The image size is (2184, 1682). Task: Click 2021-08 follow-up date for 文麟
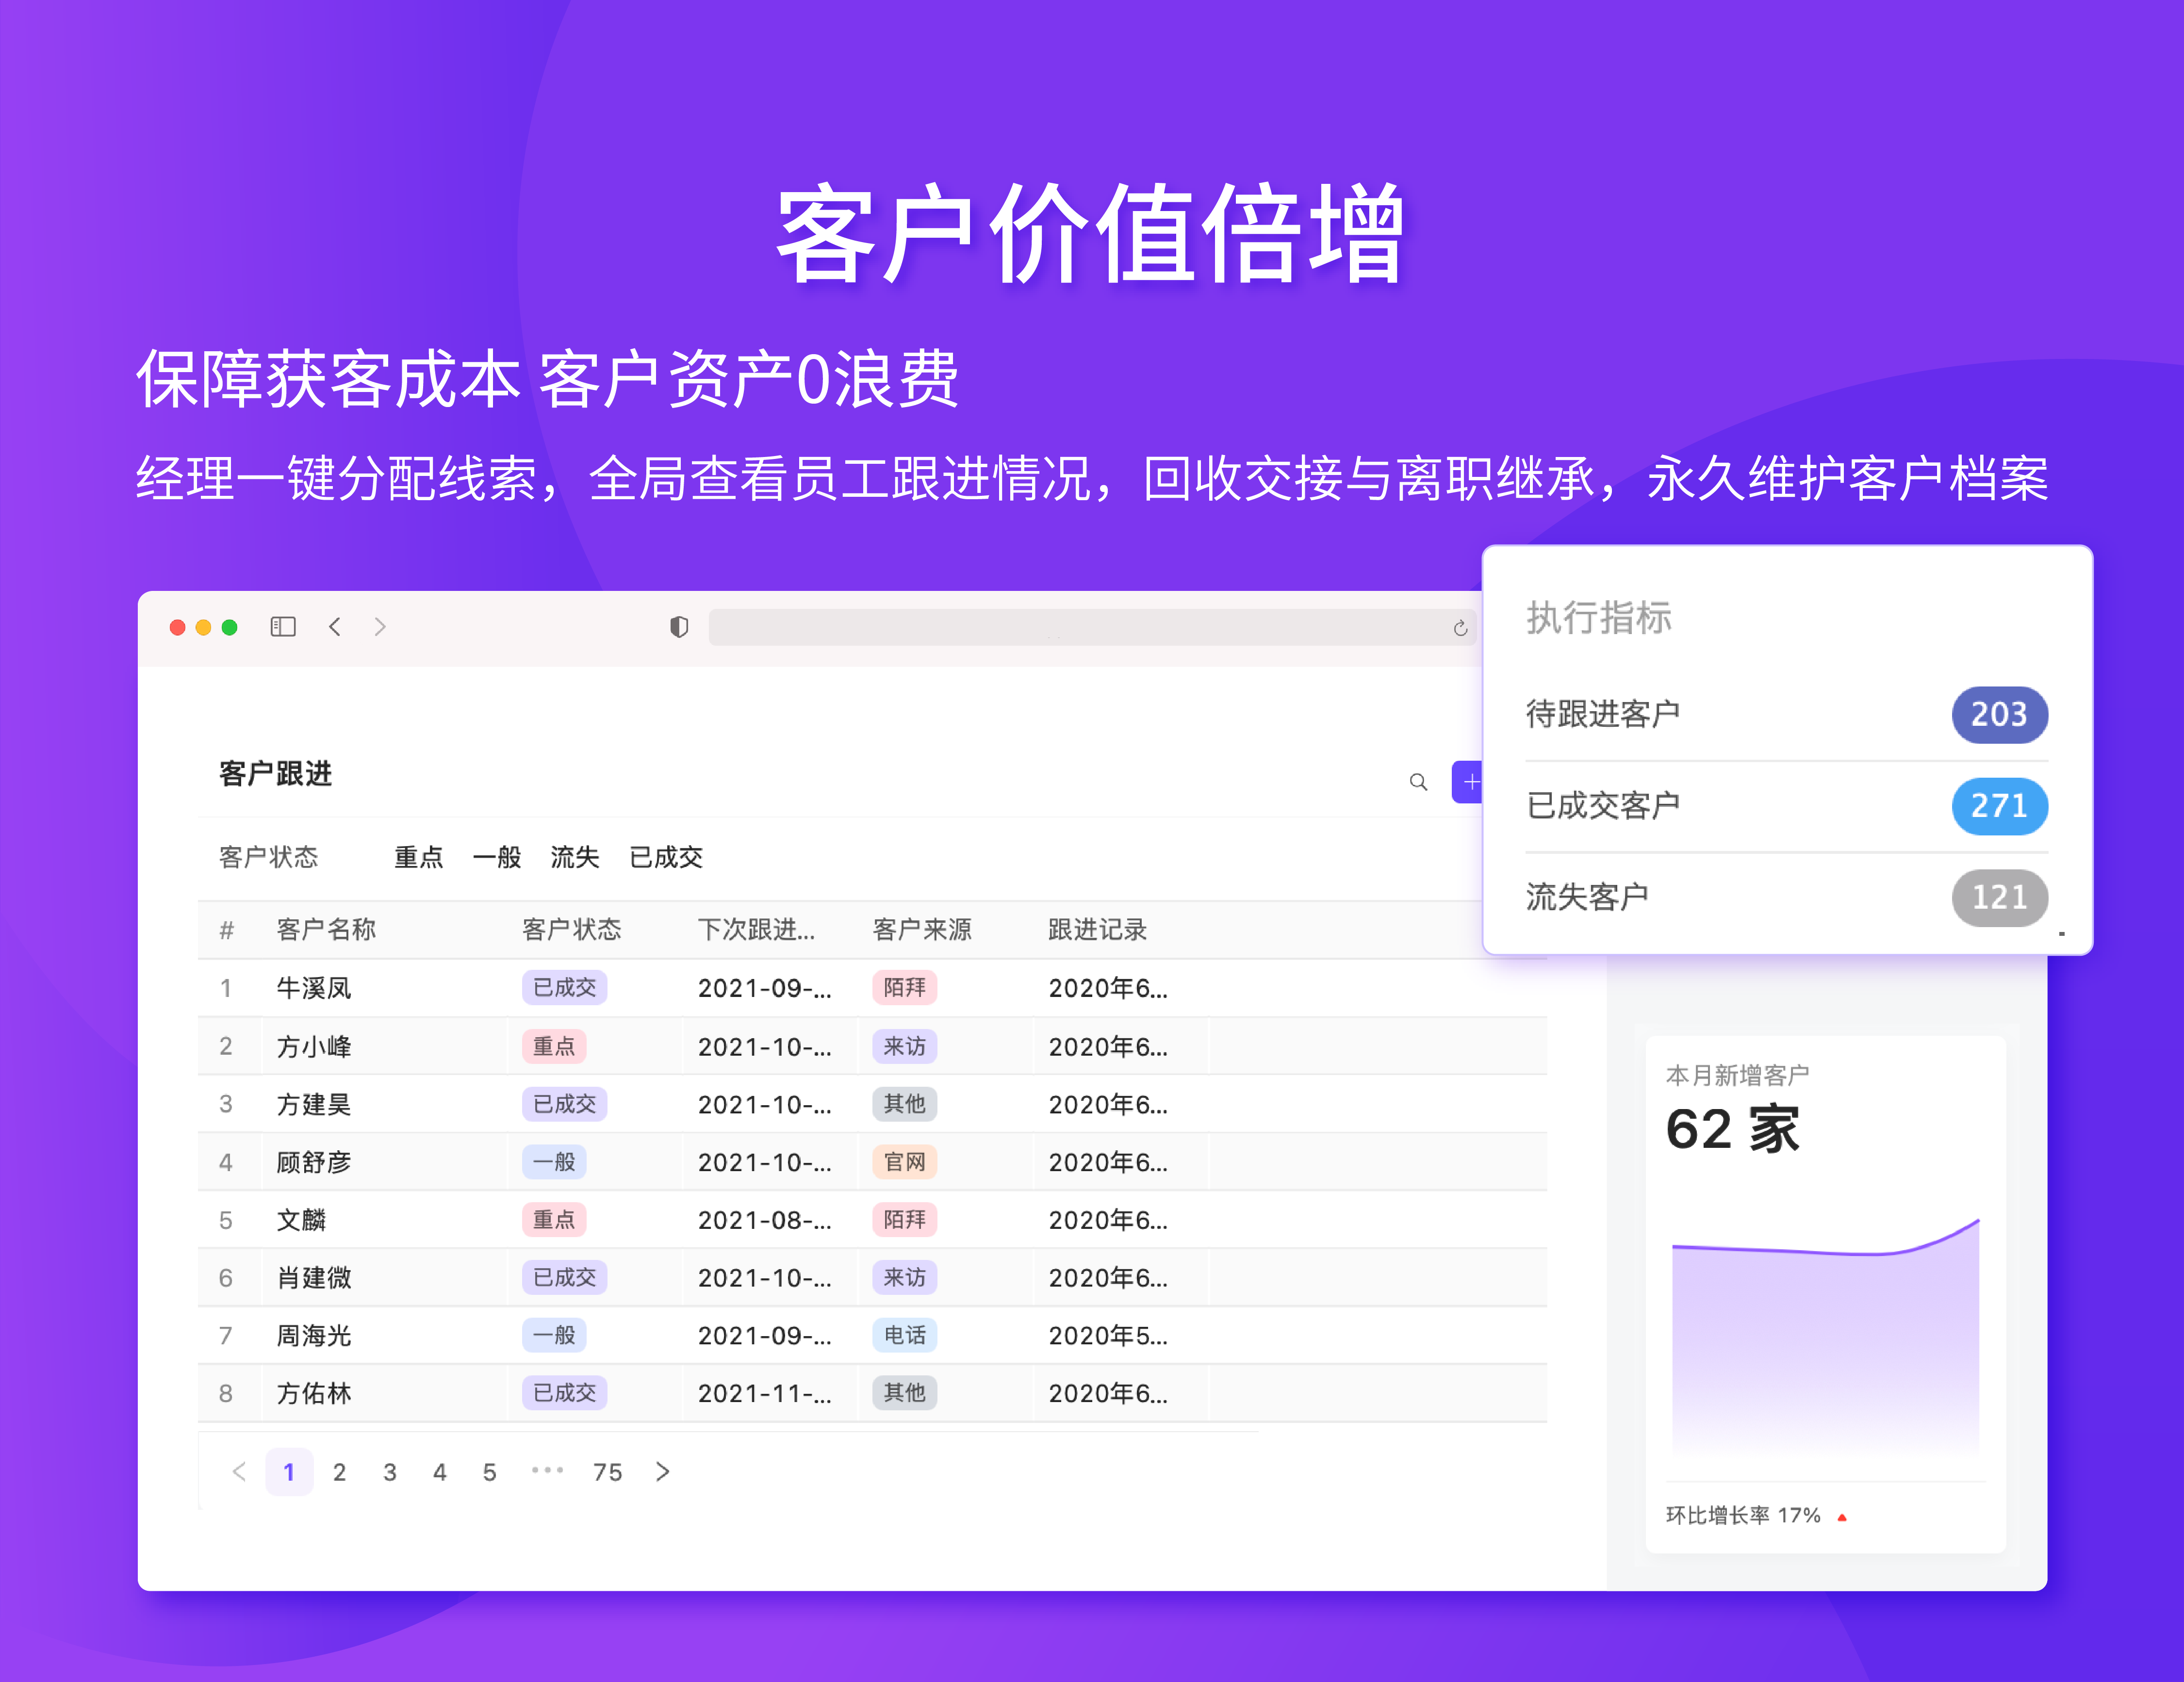point(765,1220)
